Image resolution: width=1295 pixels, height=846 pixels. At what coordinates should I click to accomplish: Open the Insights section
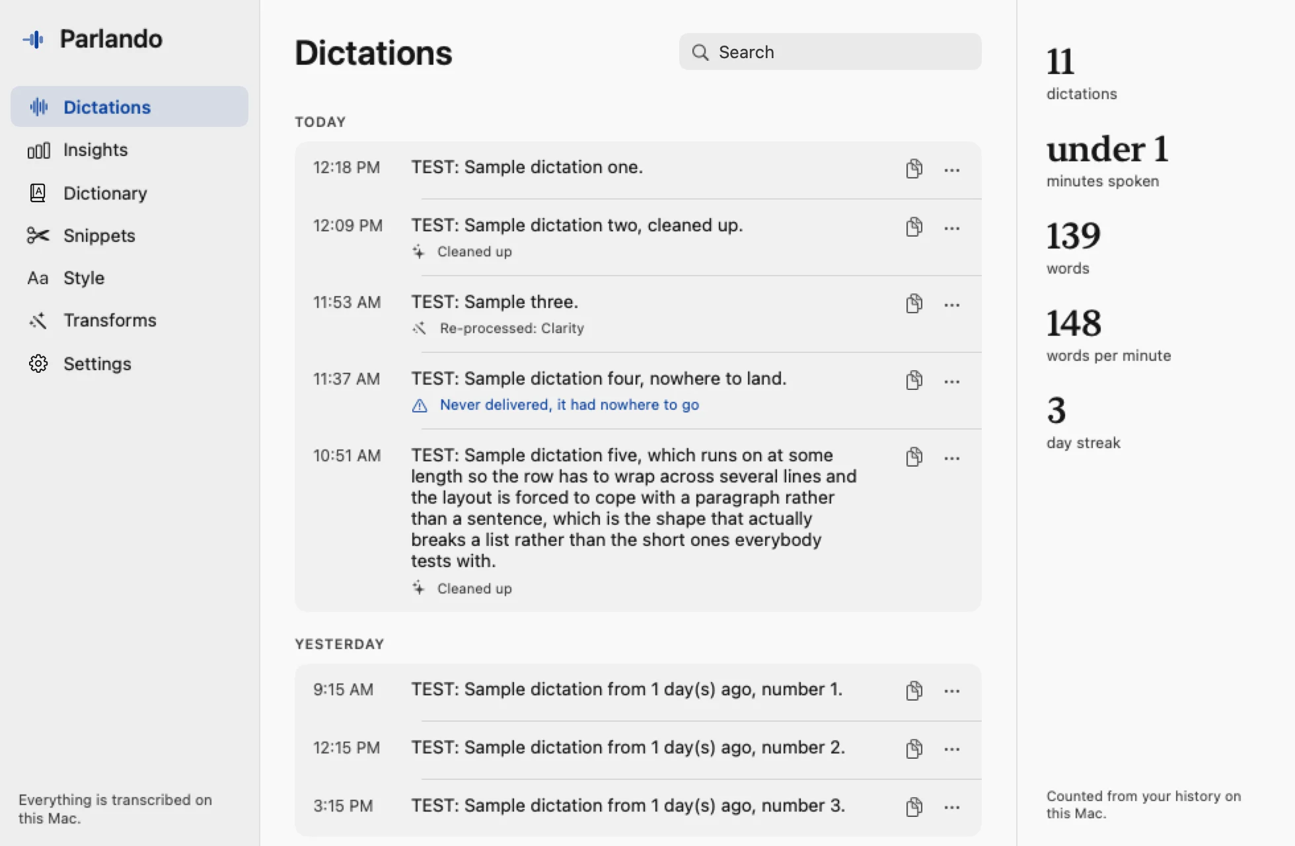[x=129, y=150]
